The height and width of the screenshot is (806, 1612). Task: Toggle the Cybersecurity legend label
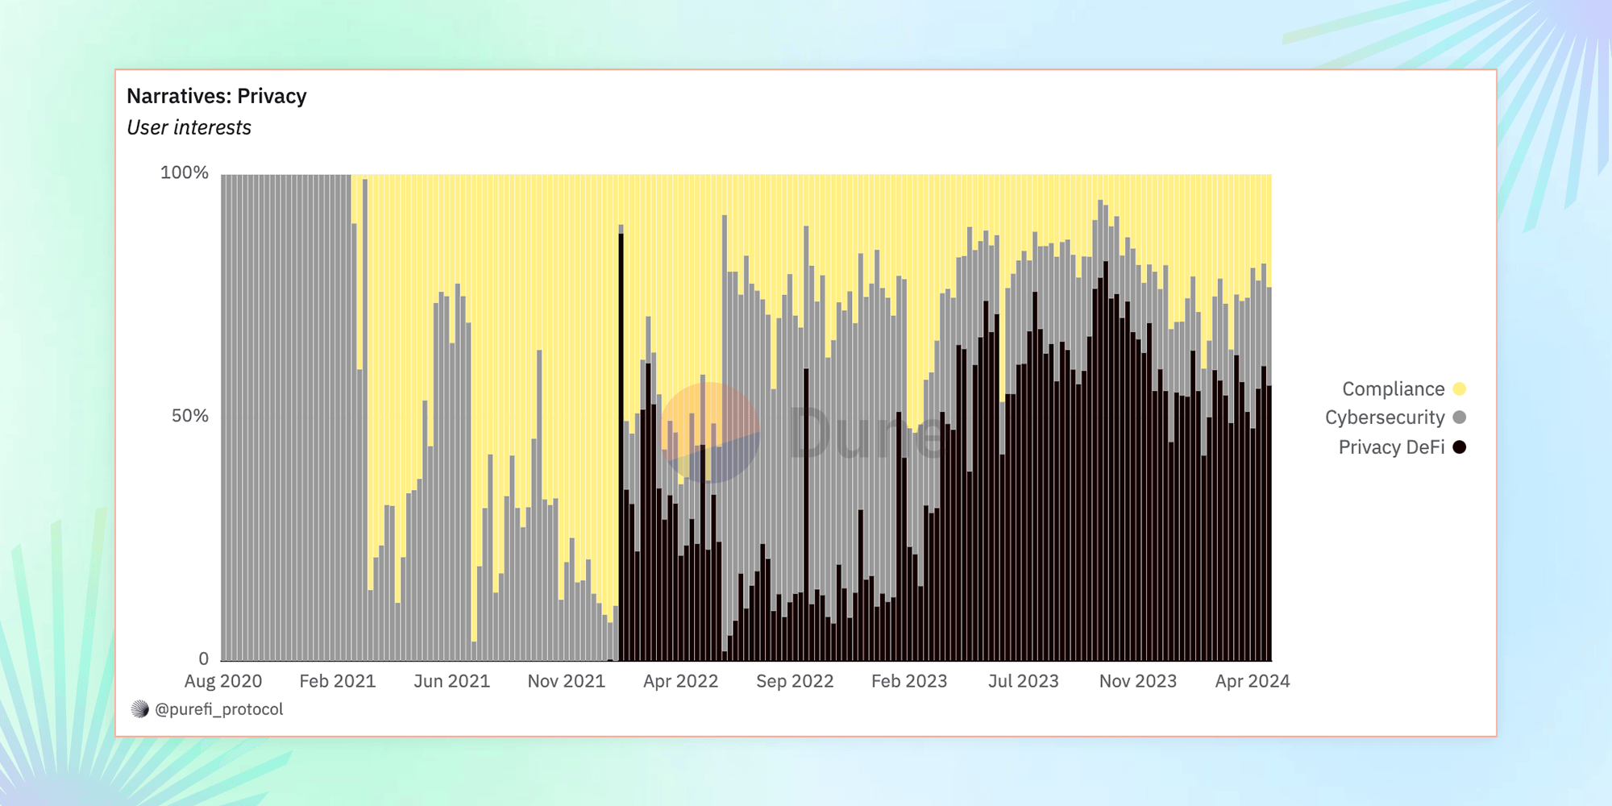[1385, 418]
